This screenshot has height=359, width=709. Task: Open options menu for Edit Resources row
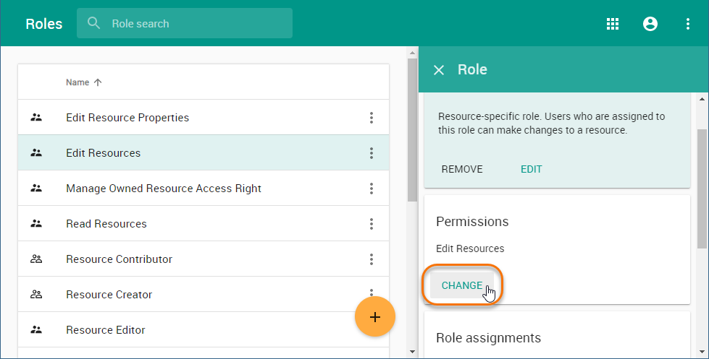372,153
